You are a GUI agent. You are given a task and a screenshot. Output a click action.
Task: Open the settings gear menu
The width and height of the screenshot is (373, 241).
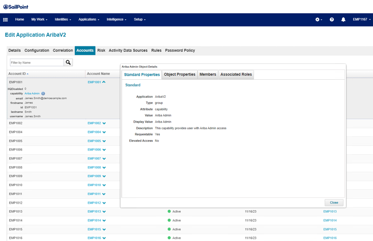tap(318, 19)
